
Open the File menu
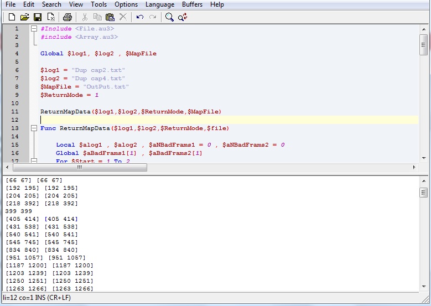11,4
